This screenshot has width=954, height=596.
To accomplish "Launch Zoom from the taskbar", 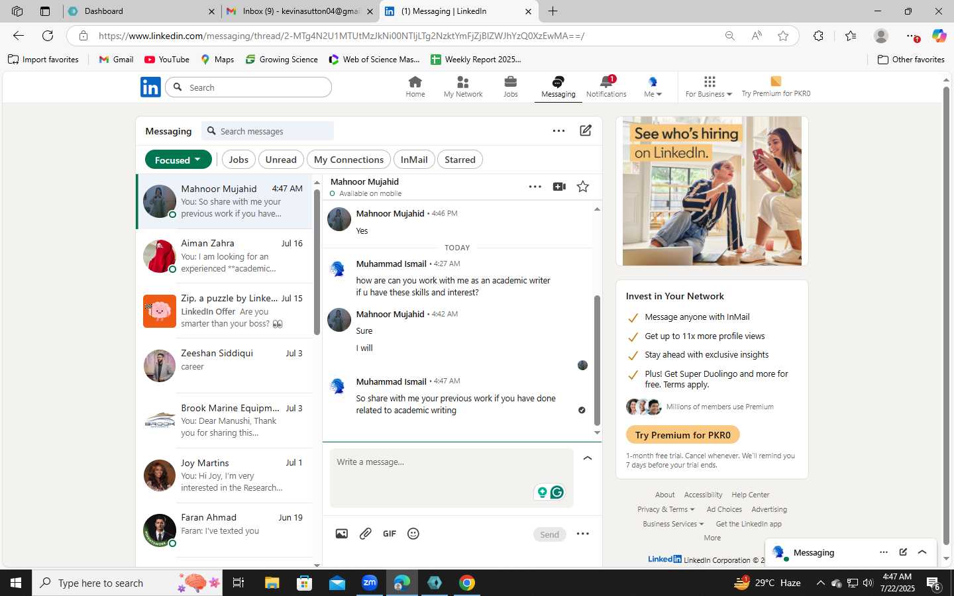I will point(370,583).
